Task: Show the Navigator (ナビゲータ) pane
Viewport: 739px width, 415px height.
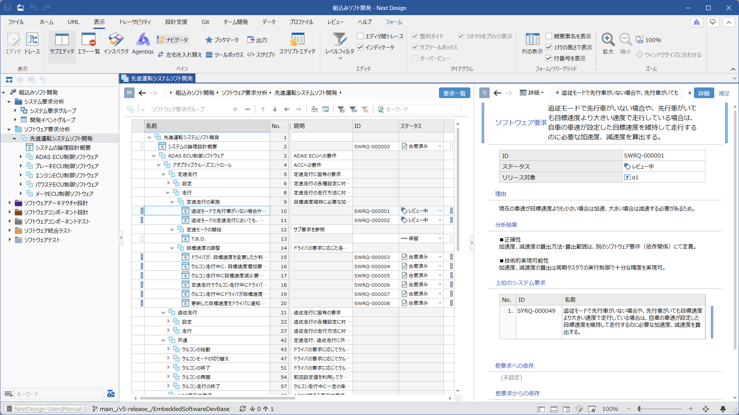Action: tap(172, 40)
